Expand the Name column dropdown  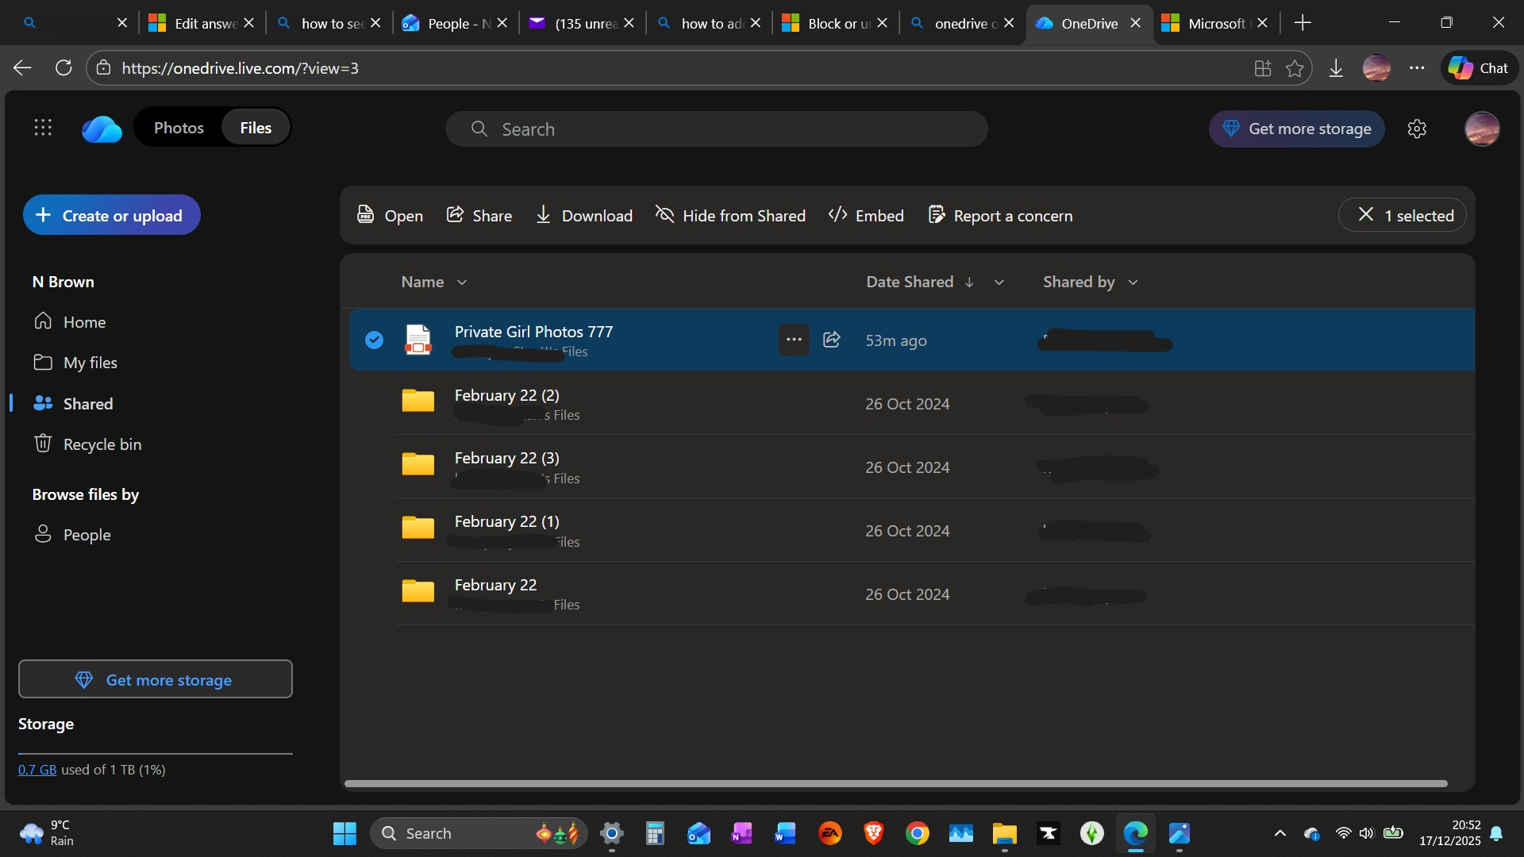pyautogui.click(x=462, y=282)
